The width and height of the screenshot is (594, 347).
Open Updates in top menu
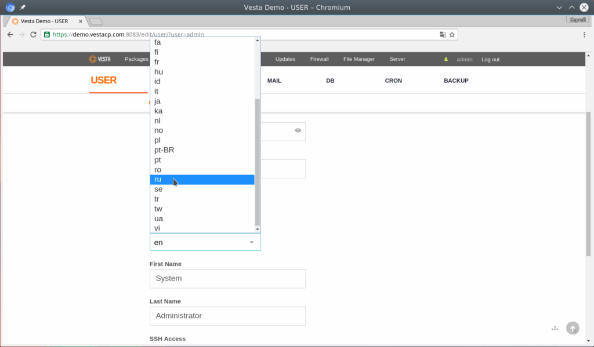click(285, 59)
